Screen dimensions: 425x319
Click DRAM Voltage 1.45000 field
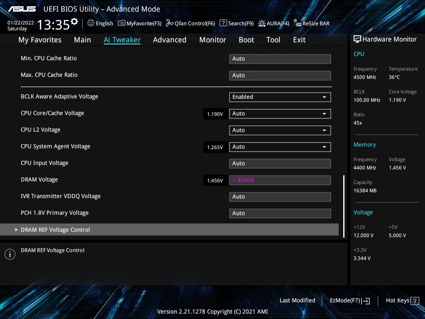point(280,180)
